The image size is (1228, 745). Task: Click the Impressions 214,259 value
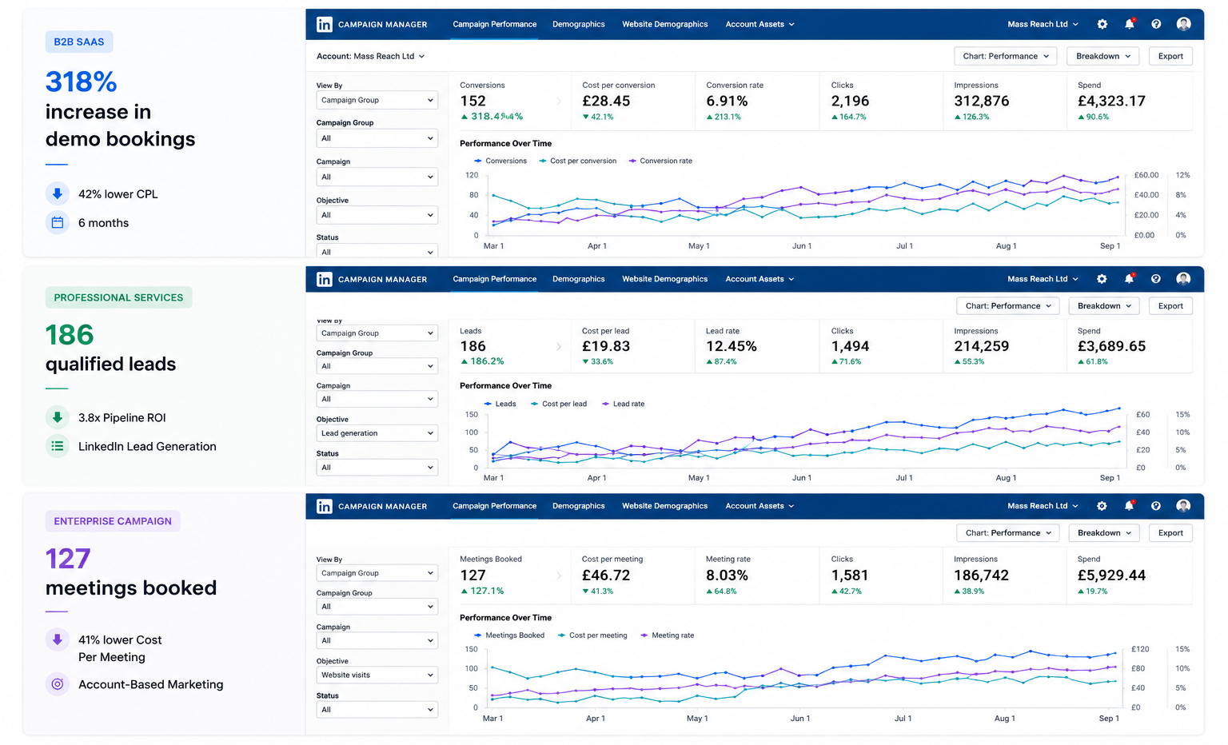coord(981,346)
